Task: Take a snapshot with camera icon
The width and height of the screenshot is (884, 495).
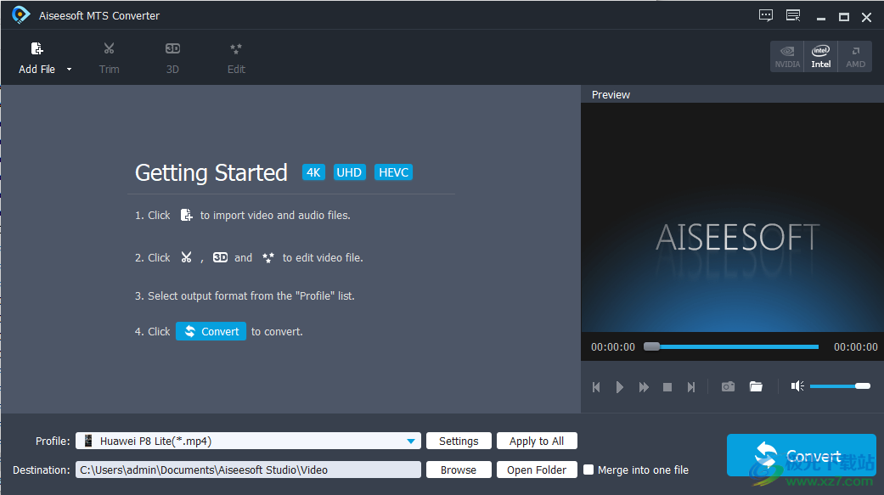Action: tap(728, 387)
